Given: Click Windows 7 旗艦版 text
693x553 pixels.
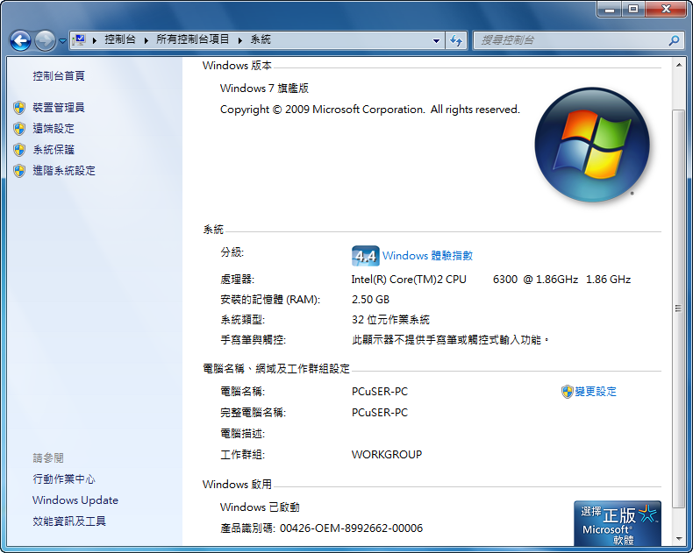Looking at the screenshot, I should [x=264, y=89].
